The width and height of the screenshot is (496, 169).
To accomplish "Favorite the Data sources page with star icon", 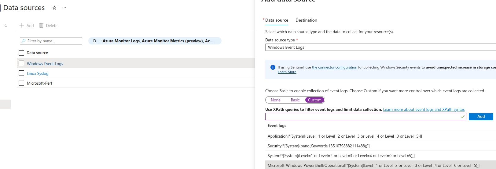I will coord(54,8).
